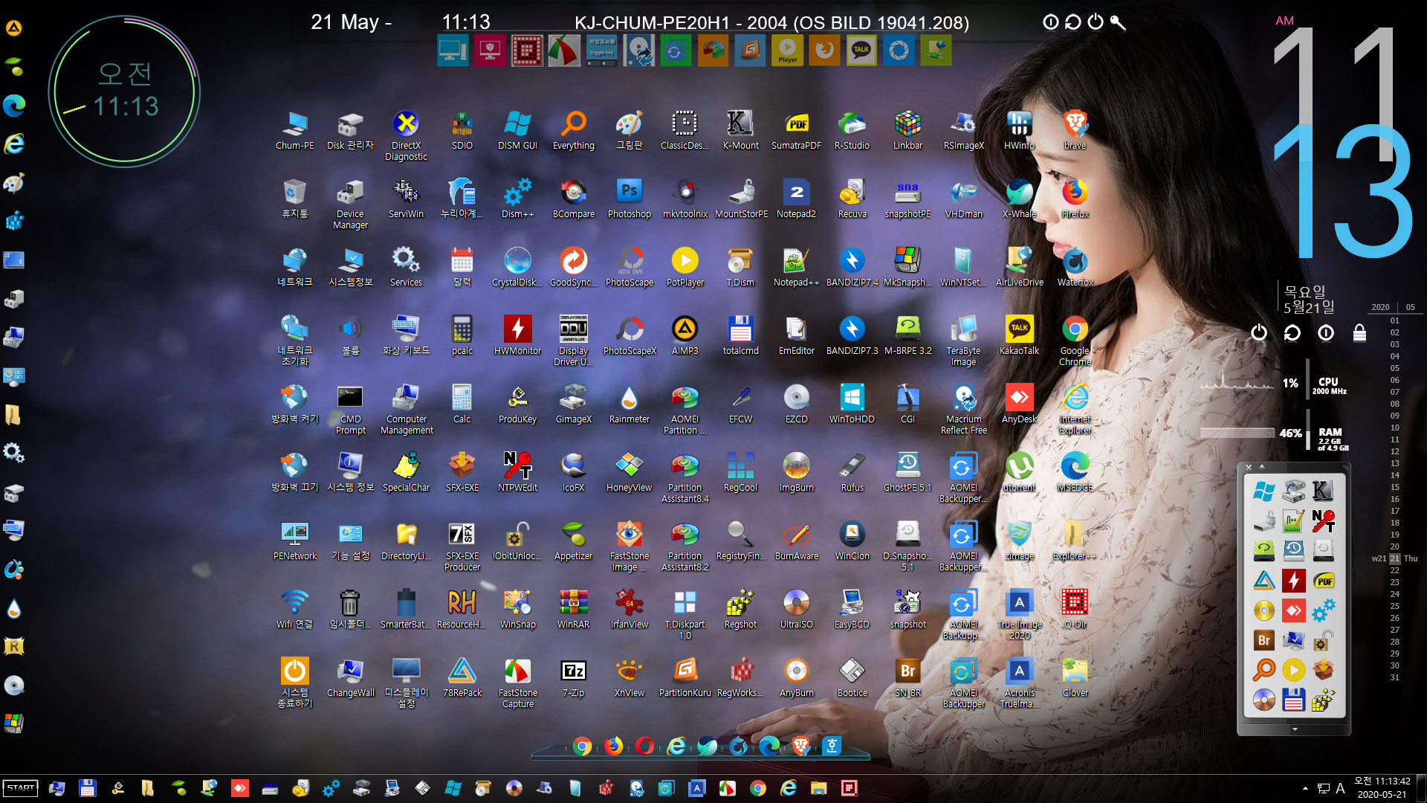
Task: Open R-Studio shortcut
Action: click(x=852, y=131)
